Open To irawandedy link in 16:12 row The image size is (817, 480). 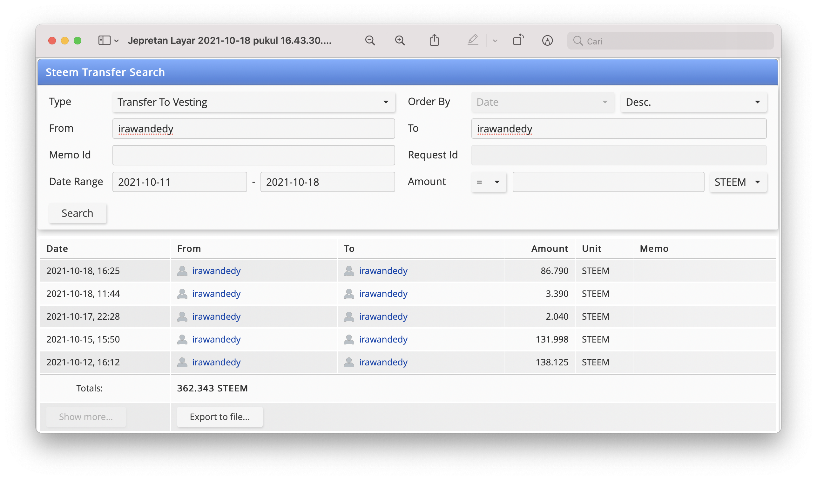point(383,362)
